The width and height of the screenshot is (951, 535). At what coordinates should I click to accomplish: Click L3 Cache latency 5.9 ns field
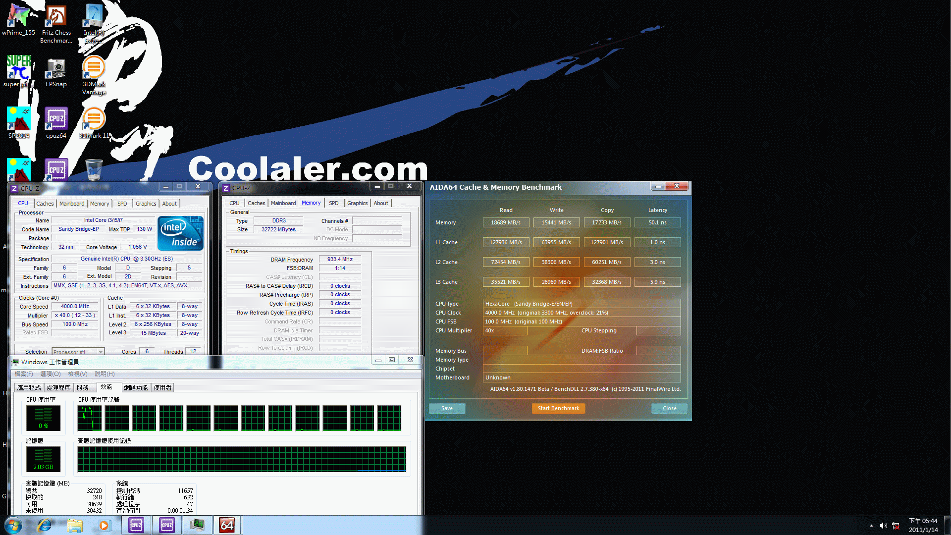pyautogui.click(x=657, y=282)
